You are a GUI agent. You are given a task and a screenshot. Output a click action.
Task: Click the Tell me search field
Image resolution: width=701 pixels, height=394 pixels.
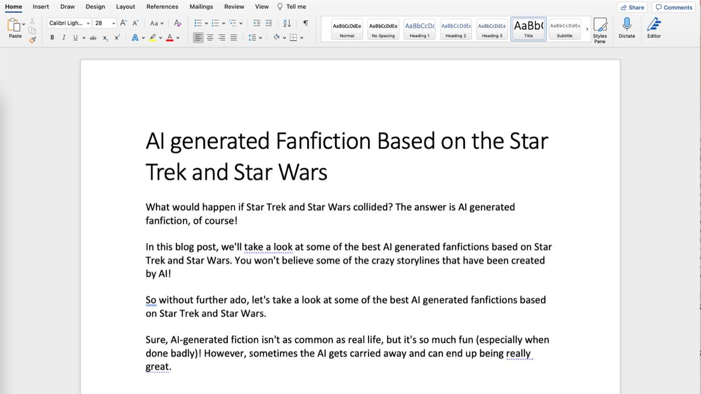[x=292, y=6]
